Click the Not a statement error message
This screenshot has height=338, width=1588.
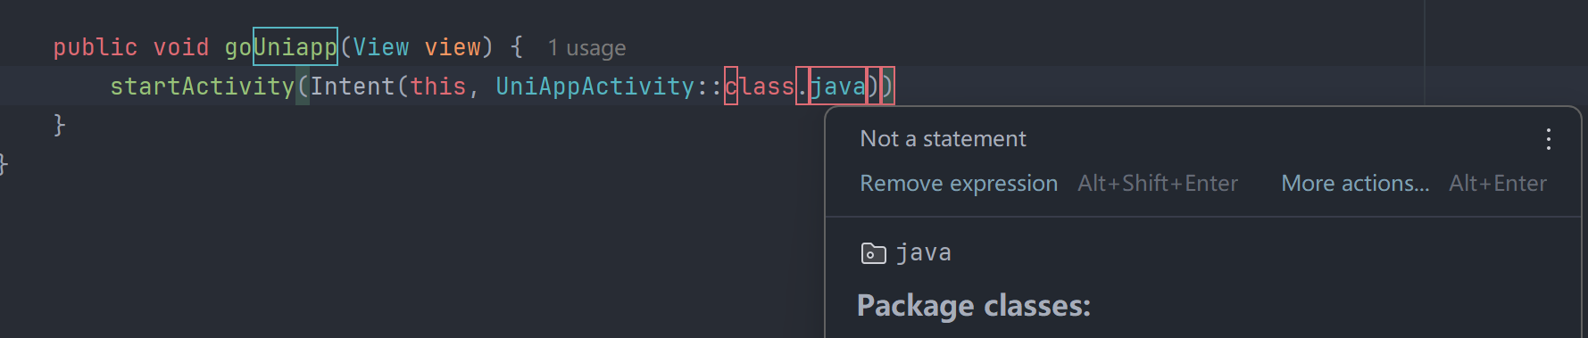pyautogui.click(x=943, y=139)
